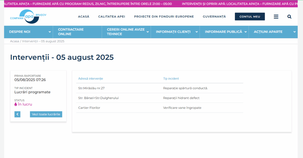Click Verificare vane îngropate cell
The width and height of the screenshot is (303, 158).
(182, 108)
